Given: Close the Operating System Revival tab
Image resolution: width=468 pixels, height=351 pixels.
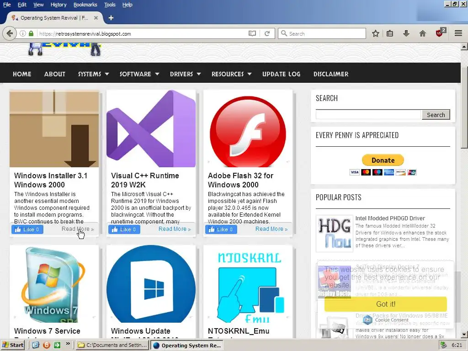Looking at the screenshot, I should pyautogui.click(x=96, y=18).
